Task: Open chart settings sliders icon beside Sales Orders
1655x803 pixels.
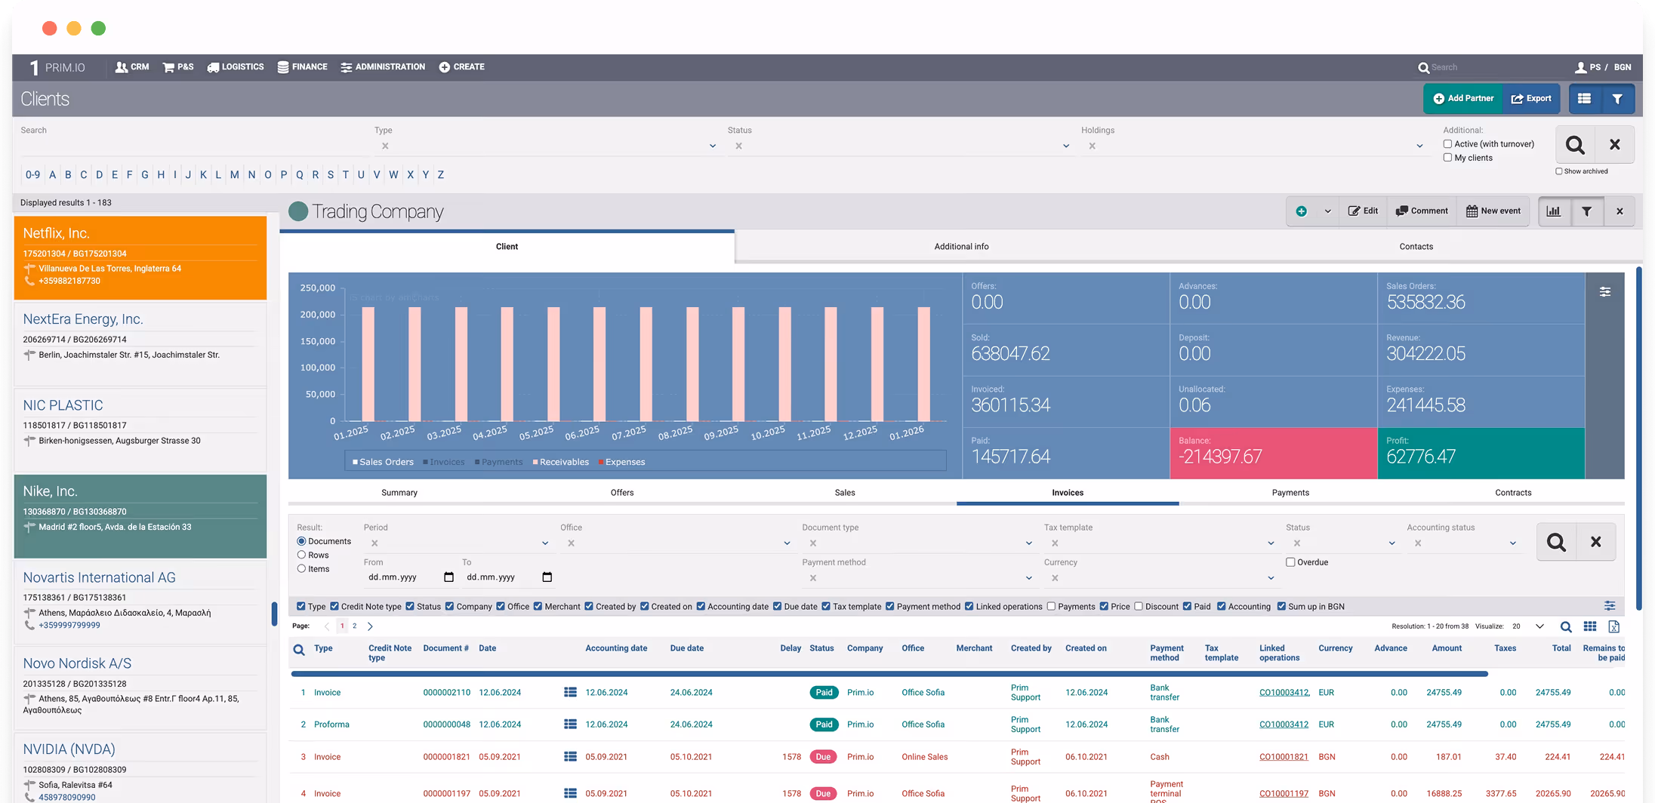Action: [1605, 292]
